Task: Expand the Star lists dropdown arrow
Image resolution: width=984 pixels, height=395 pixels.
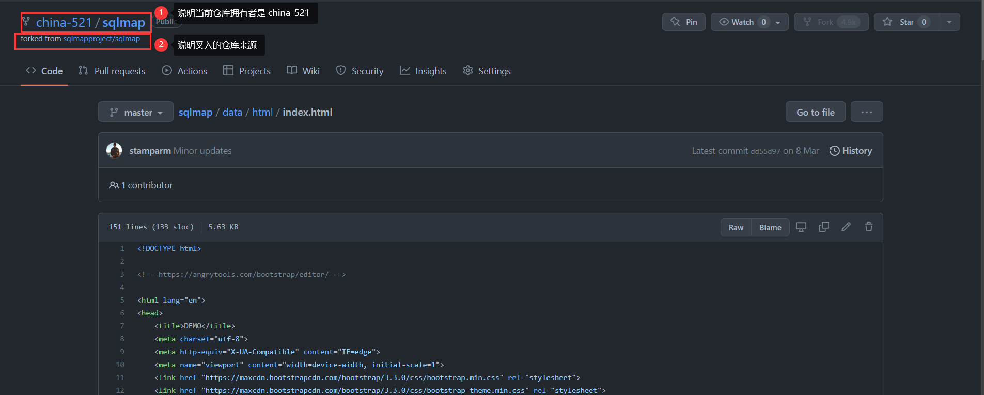Action: pos(949,22)
